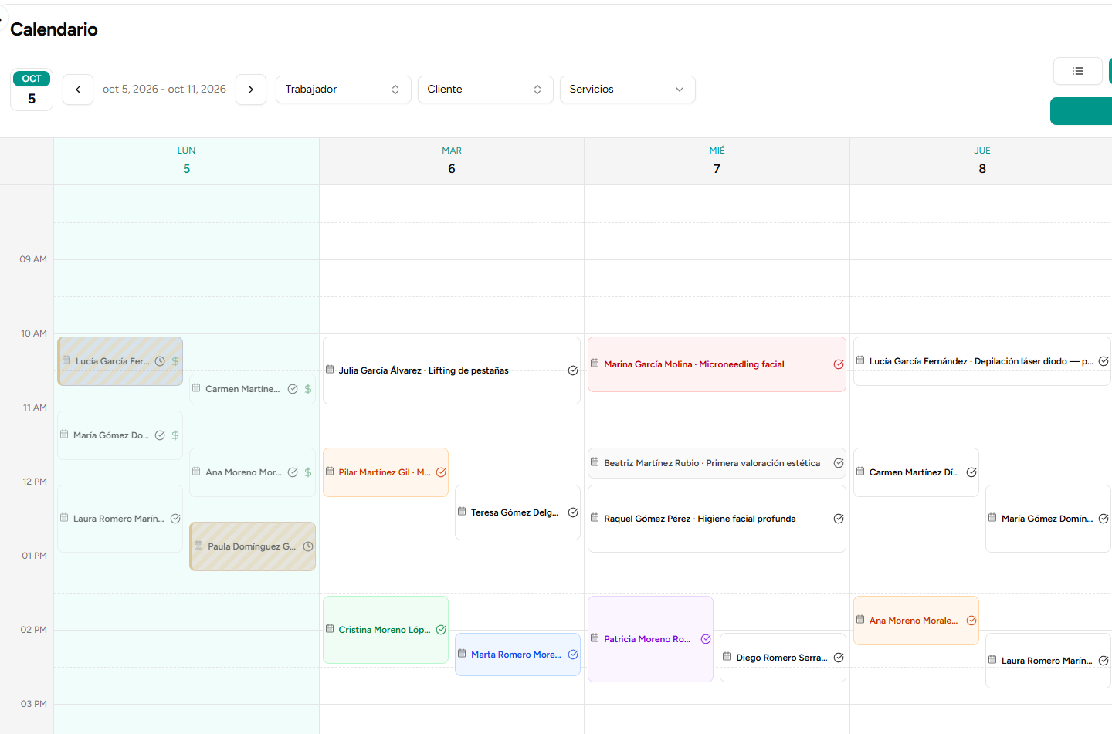Select the MAR 6 day header
Viewport: 1112px width, 734px height.
[452, 161]
